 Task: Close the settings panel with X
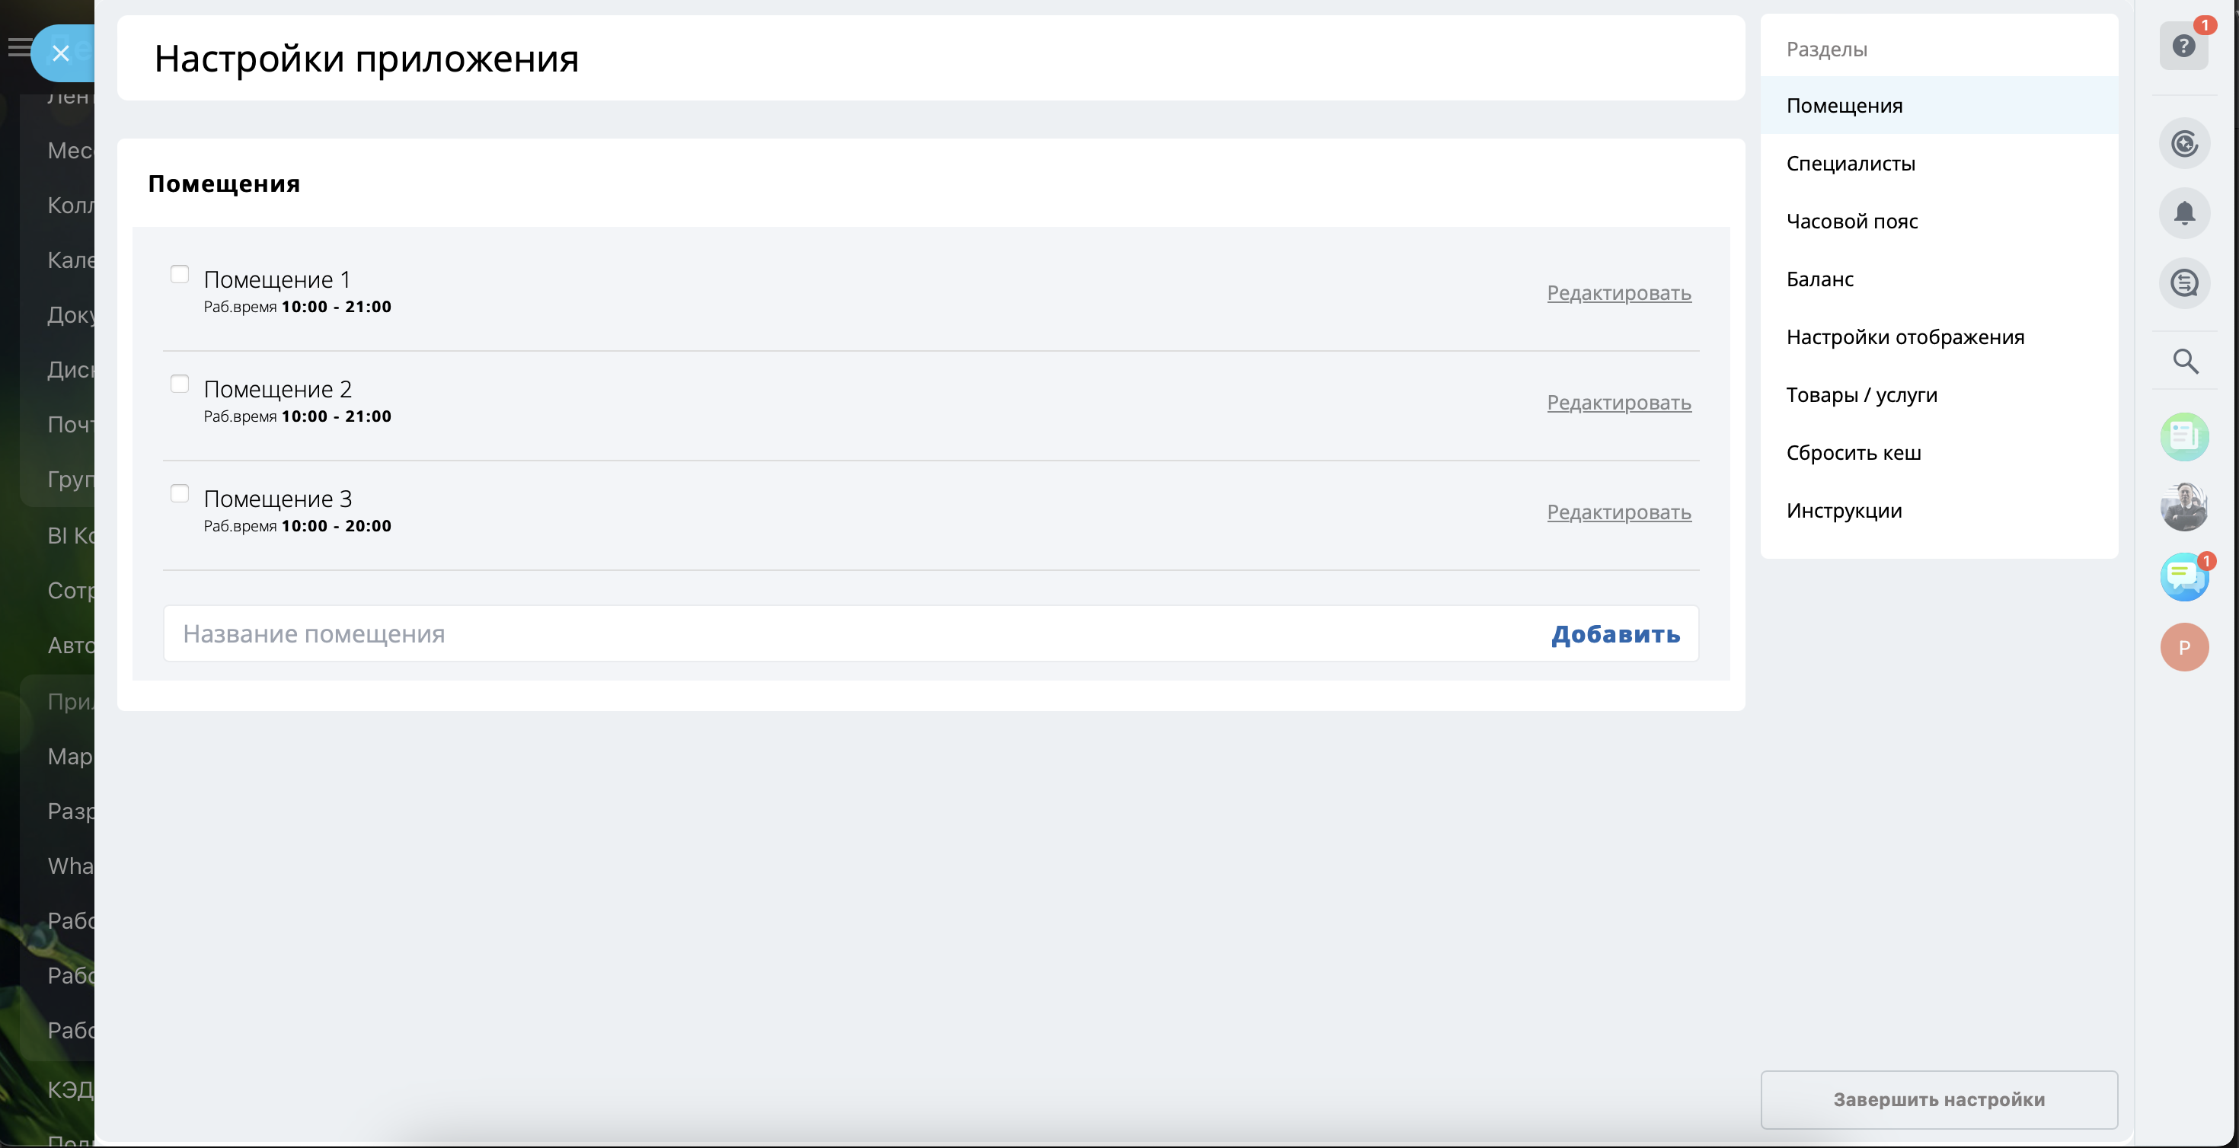61,54
